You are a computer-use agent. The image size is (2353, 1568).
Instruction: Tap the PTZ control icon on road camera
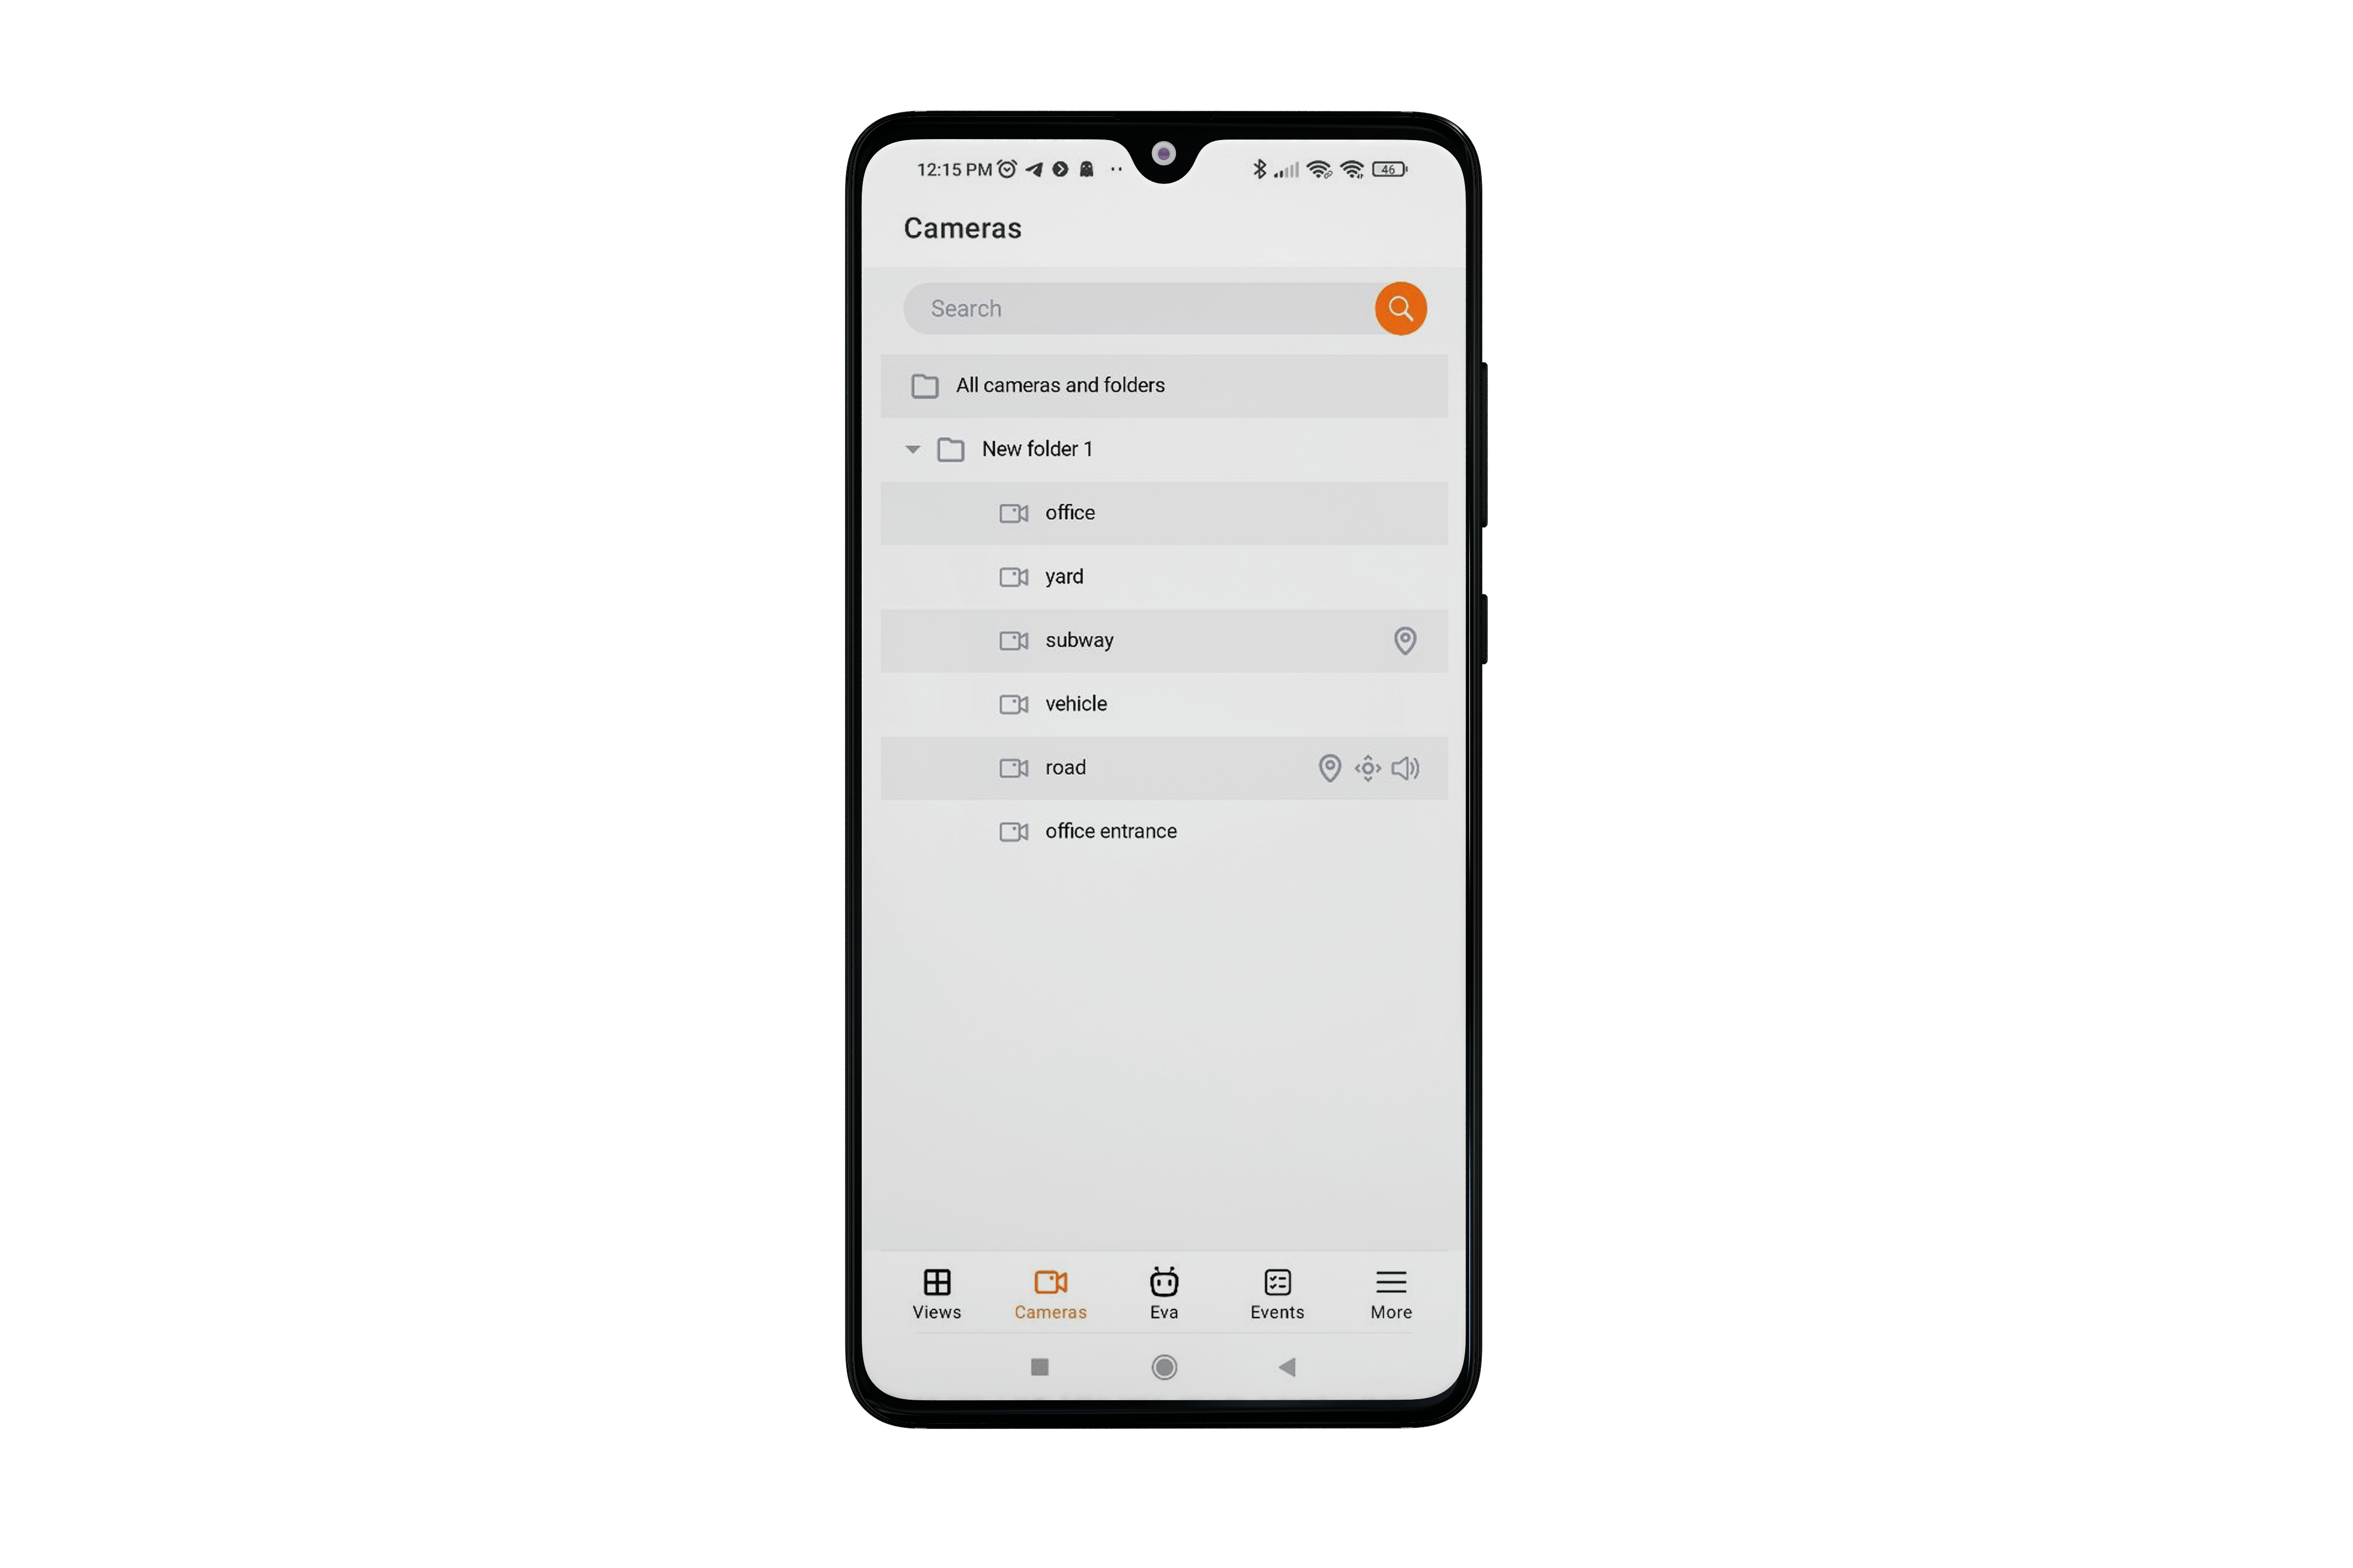coord(1367,767)
